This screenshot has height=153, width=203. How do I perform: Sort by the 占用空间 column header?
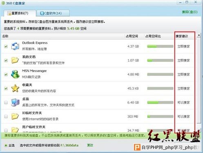[x=132, y=36]
